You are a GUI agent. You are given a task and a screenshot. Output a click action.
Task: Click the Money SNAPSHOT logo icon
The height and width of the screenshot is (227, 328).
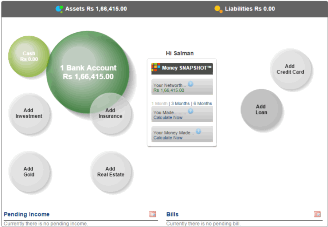tap(156, 67)
